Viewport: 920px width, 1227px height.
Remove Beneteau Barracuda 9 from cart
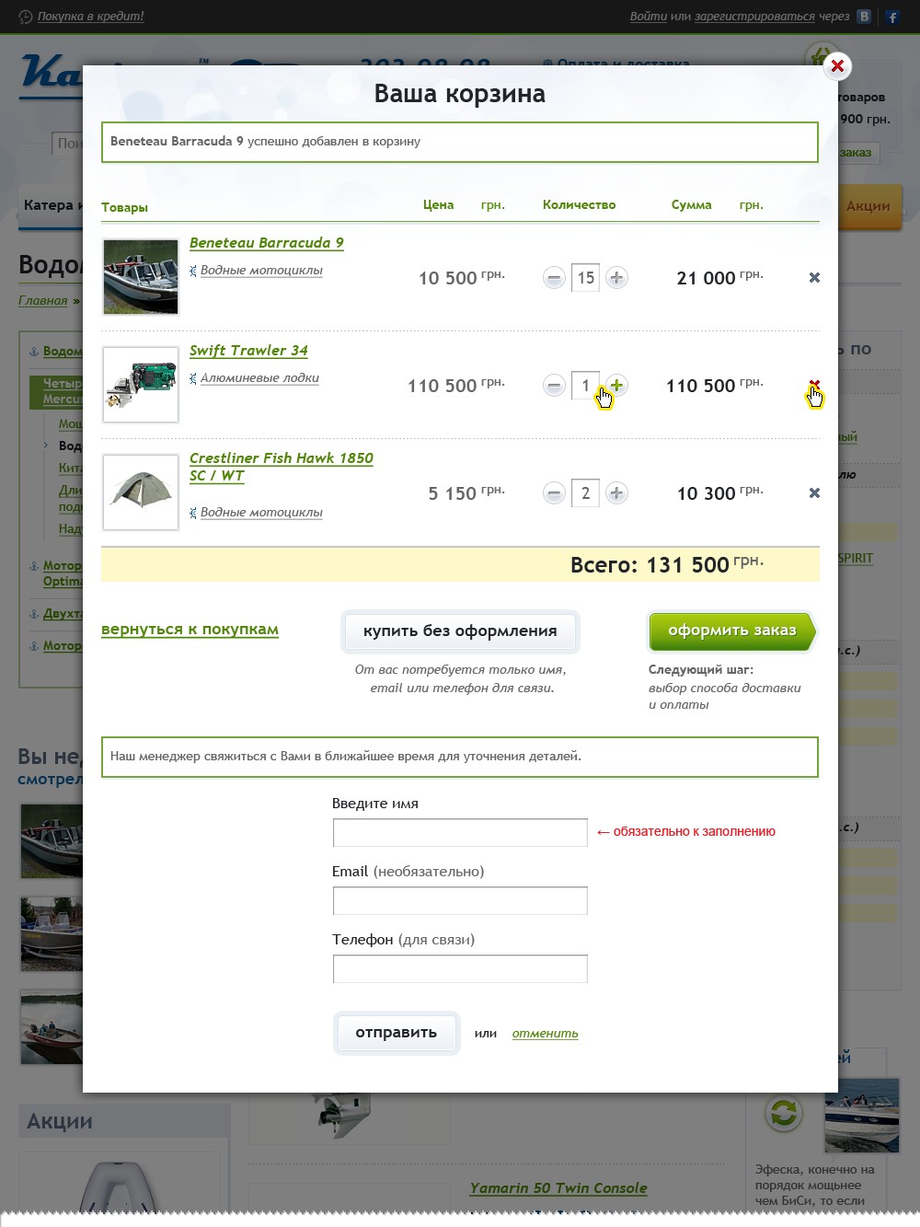coord(814,277)
